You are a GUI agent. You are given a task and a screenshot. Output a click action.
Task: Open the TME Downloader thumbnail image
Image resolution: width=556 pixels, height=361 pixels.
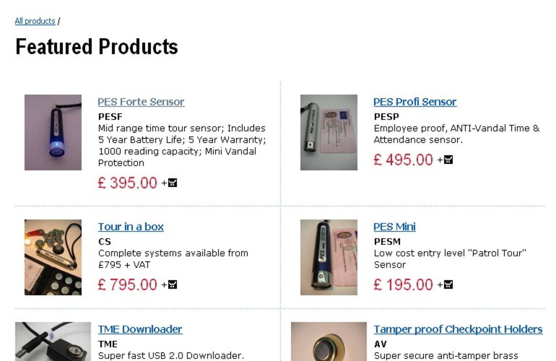(x=53, y=342)
